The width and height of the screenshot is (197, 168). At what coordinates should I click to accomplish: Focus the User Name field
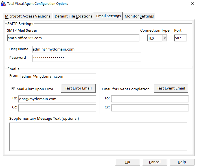[x=86, y=49]
